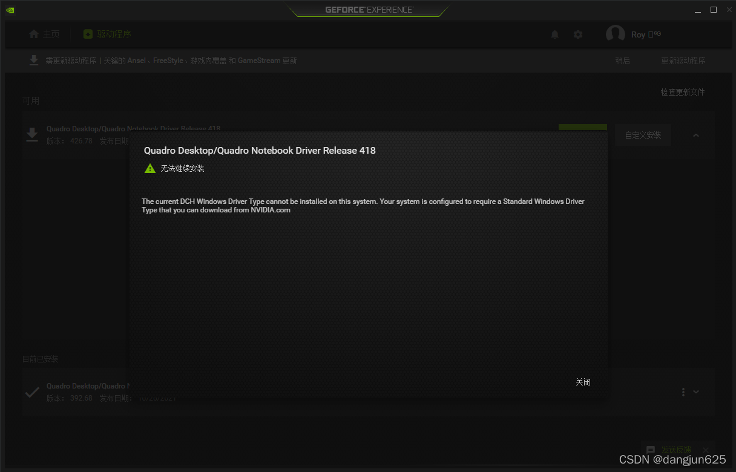
Task: Open the three-dot menu for installed driver
Action: tap(683, 392)
